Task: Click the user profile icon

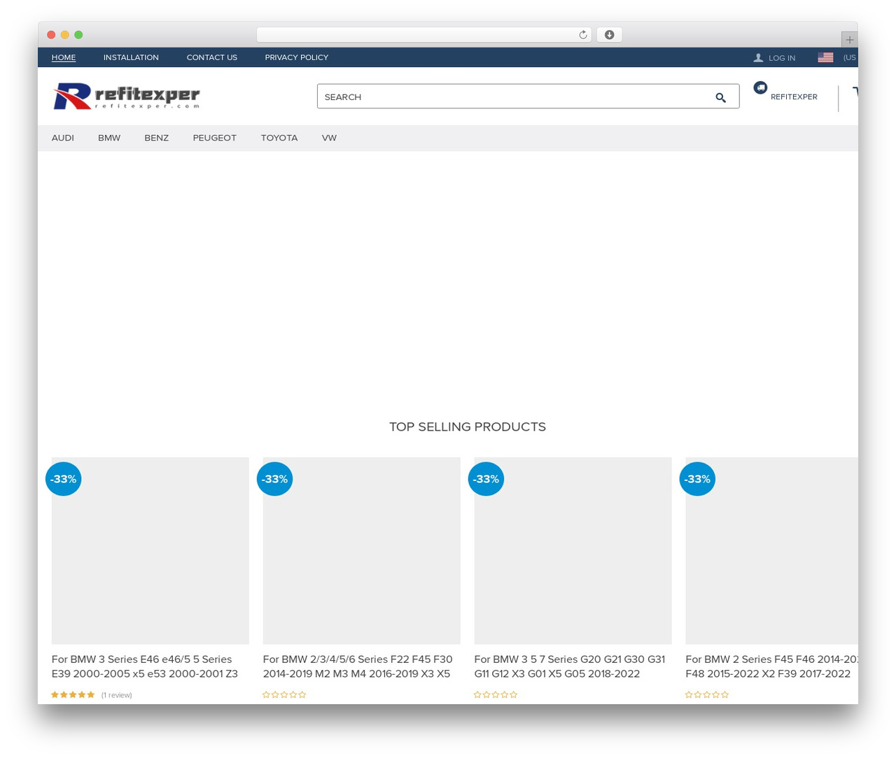Action: coord(758,58)
